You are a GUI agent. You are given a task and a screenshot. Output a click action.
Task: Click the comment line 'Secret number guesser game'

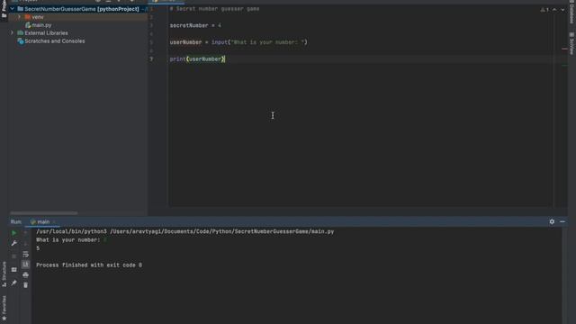214,9
